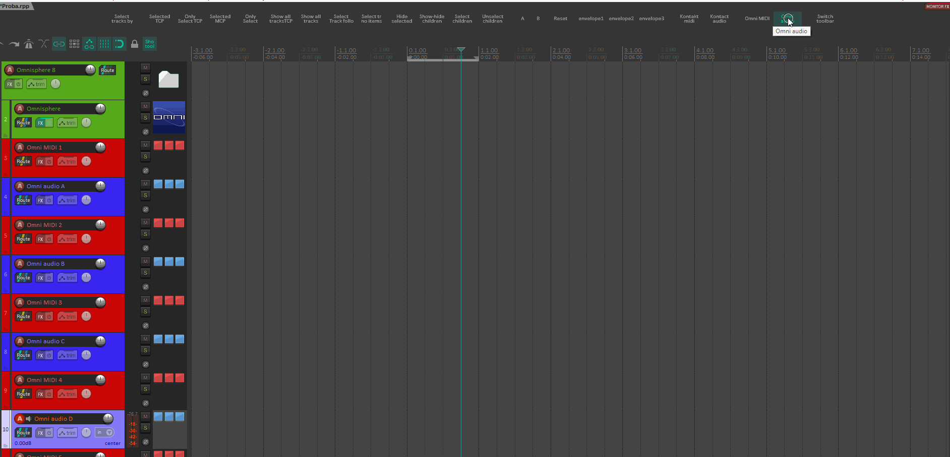Mute the Omni audio D track
The image size is (950, 457).
coord(145,417)
